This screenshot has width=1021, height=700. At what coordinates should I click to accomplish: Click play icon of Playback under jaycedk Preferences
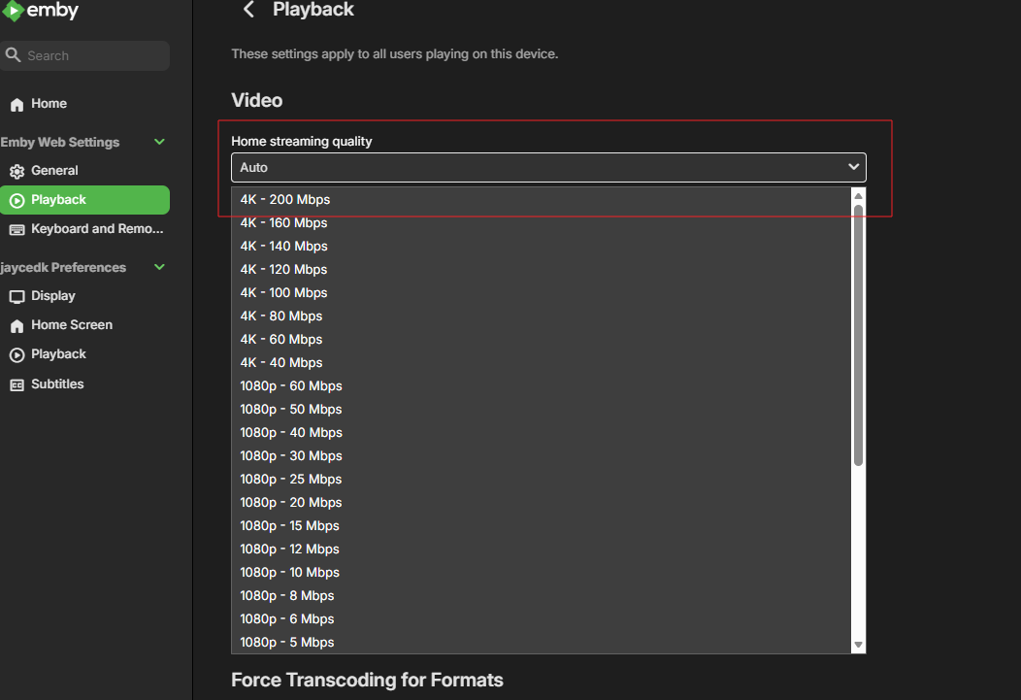click(16, 355)
